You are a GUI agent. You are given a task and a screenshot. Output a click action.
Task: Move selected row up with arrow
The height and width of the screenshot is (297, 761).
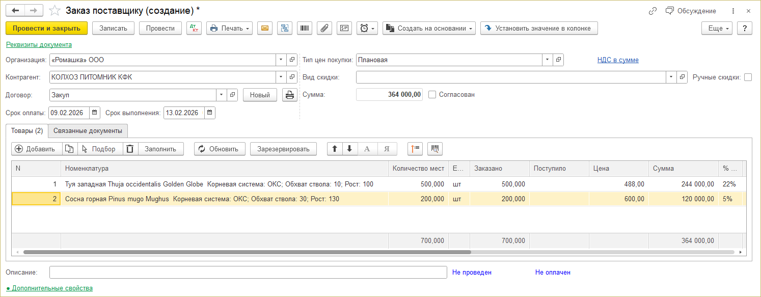335,149
